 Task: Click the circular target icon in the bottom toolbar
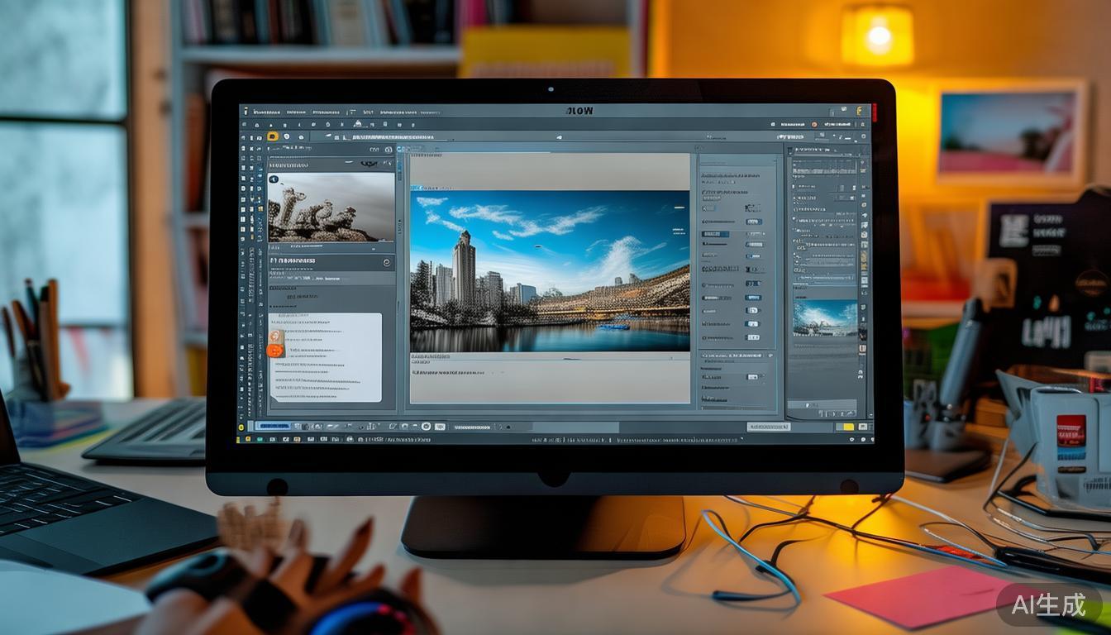point(426,427)
